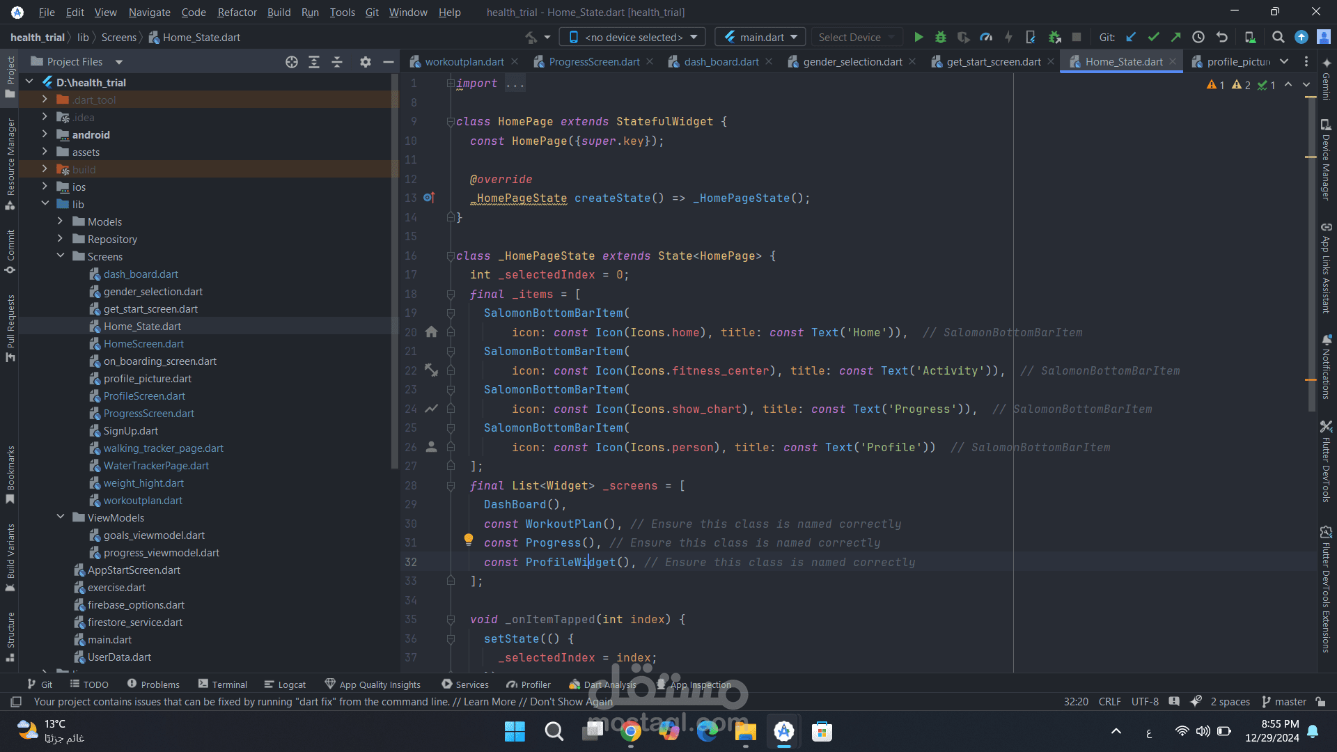Click the Debug bug icon
1337x752 pixels.
pyautogui.click(x=941, y=37)
